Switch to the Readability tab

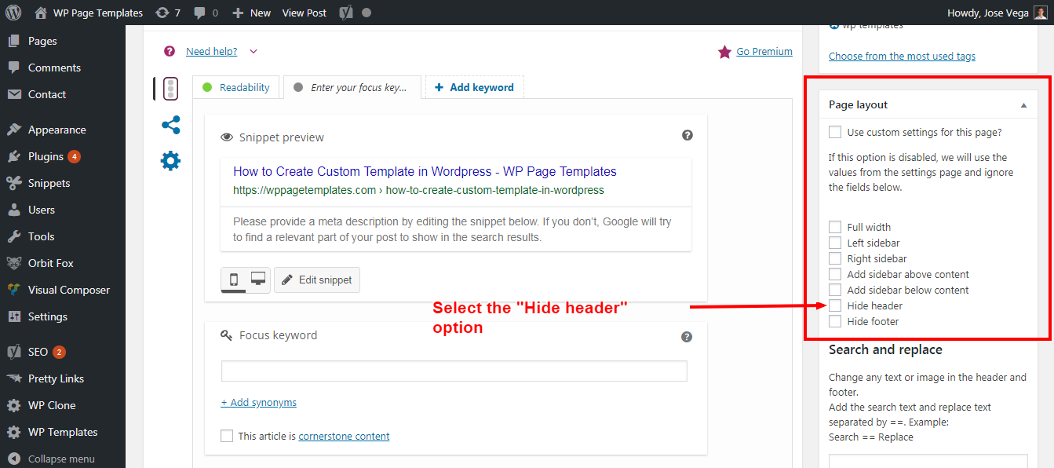click(236, 87)
